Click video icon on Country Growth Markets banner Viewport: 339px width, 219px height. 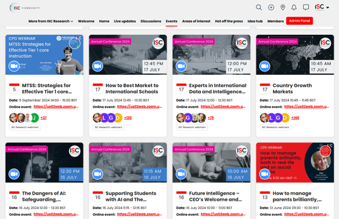264,66
